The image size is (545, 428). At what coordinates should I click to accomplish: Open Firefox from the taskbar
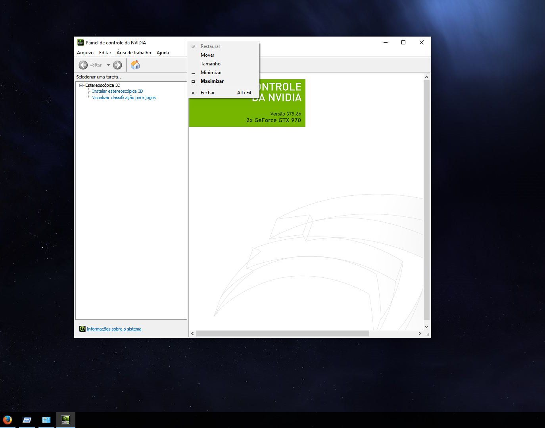[8, 420]
